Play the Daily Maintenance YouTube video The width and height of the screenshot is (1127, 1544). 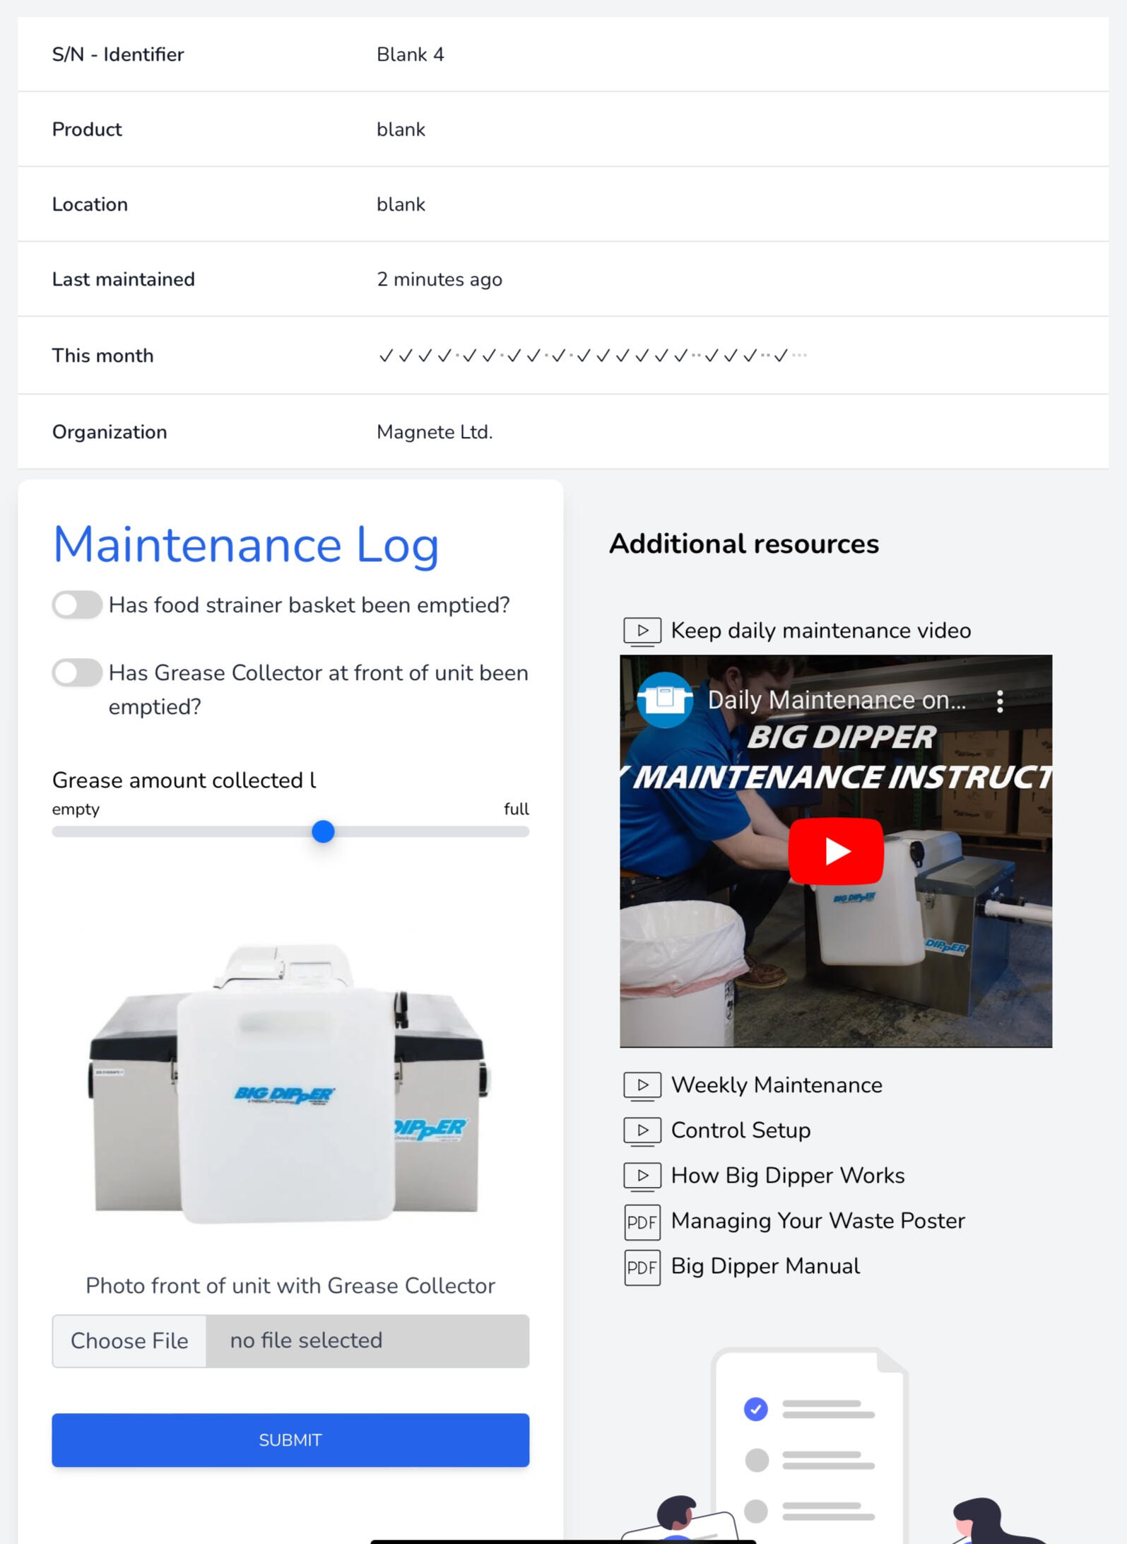coord(836,851)
